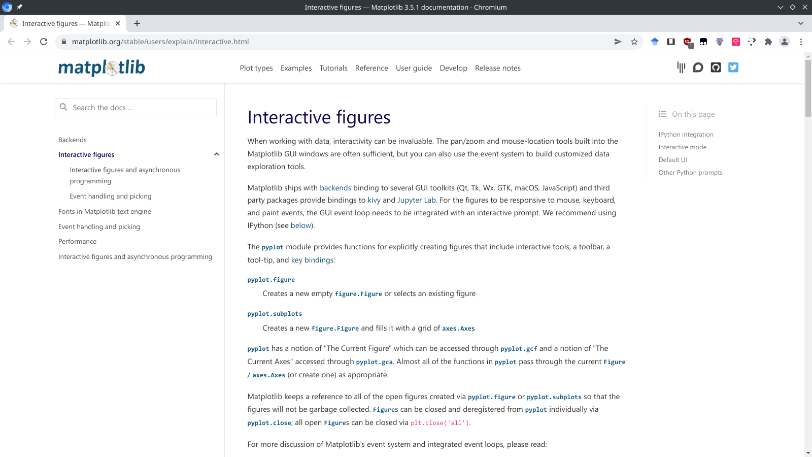The image size is (812, 457).
Task: Open Backends in the sidebar
Action: click(73, 140)
